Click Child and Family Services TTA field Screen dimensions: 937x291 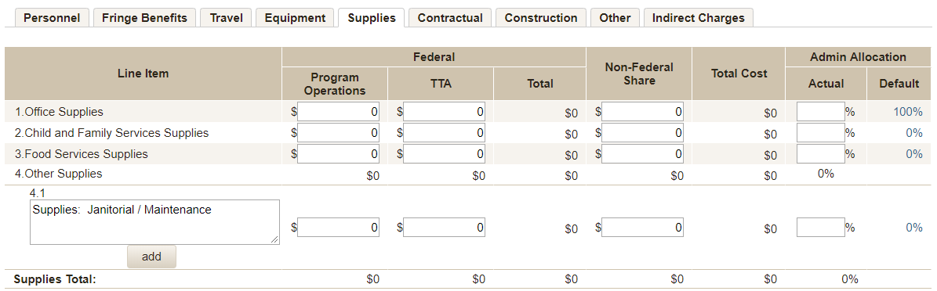[444, 132]
